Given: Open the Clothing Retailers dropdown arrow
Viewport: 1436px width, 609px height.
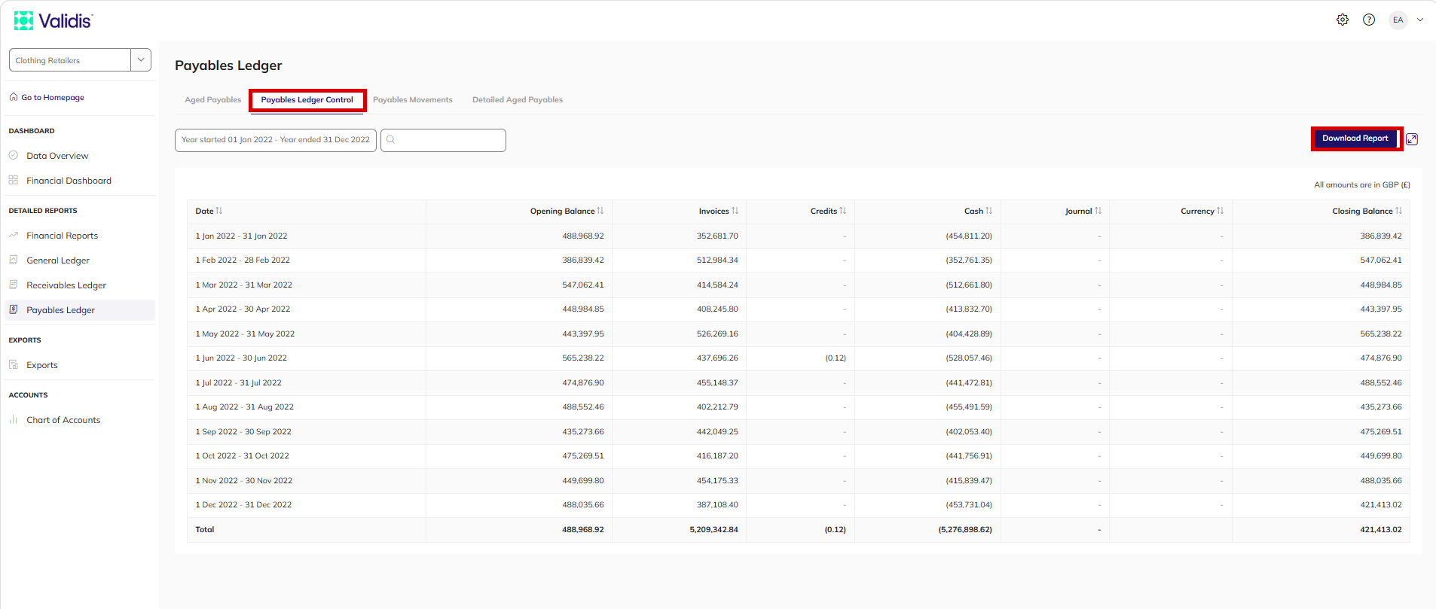Looking at the screenshot, I should [141, 60].
